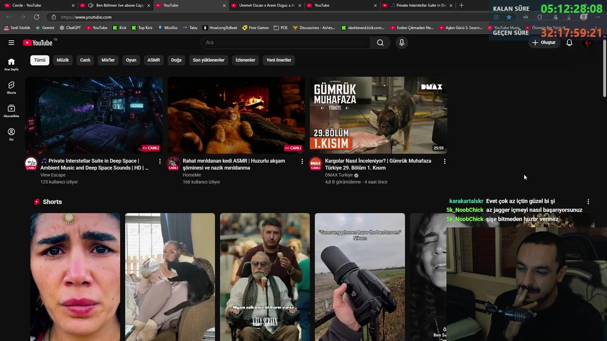Click the search magnifier button
The height and width of the screenshot is (341, 607).
[380, 43]
